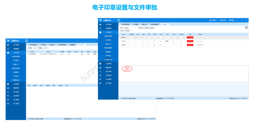Click 安灯系统 bell icon in stamp settings window
This screenshot has width=256, height=124.
click(x=100, y=71)
